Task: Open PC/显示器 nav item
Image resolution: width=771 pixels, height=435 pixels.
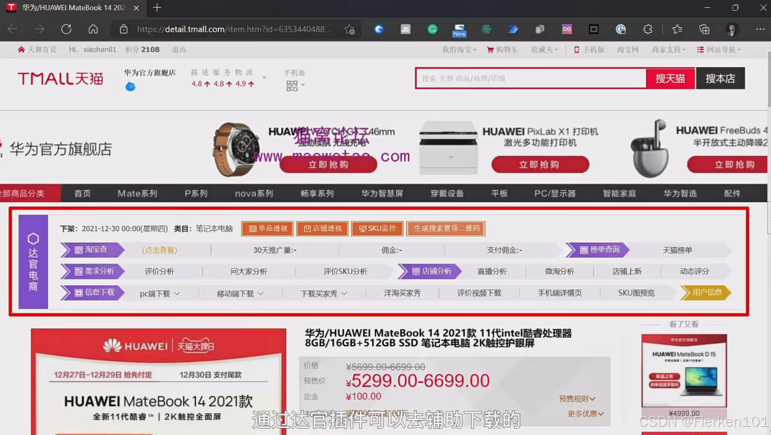Action: (555, 193)
